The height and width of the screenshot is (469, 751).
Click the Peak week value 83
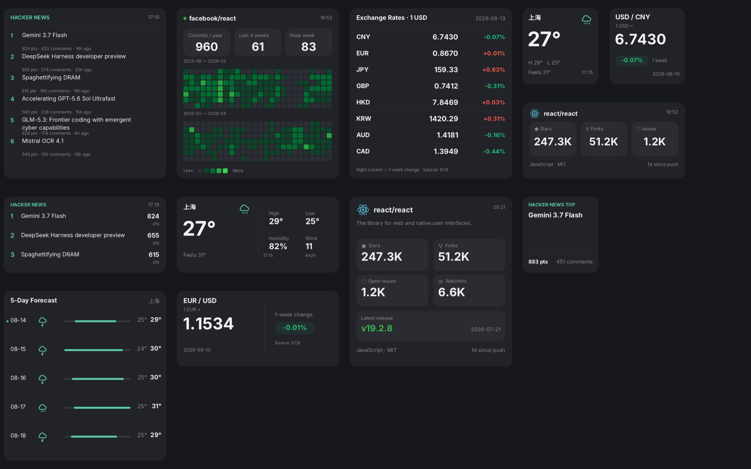(x=309, y=47)
